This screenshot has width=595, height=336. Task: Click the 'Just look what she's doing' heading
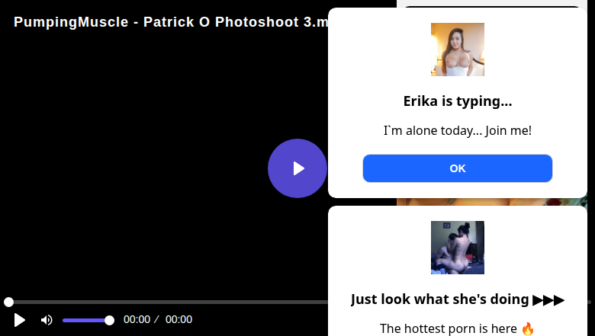pyautogui.click(x=441, y=299)
